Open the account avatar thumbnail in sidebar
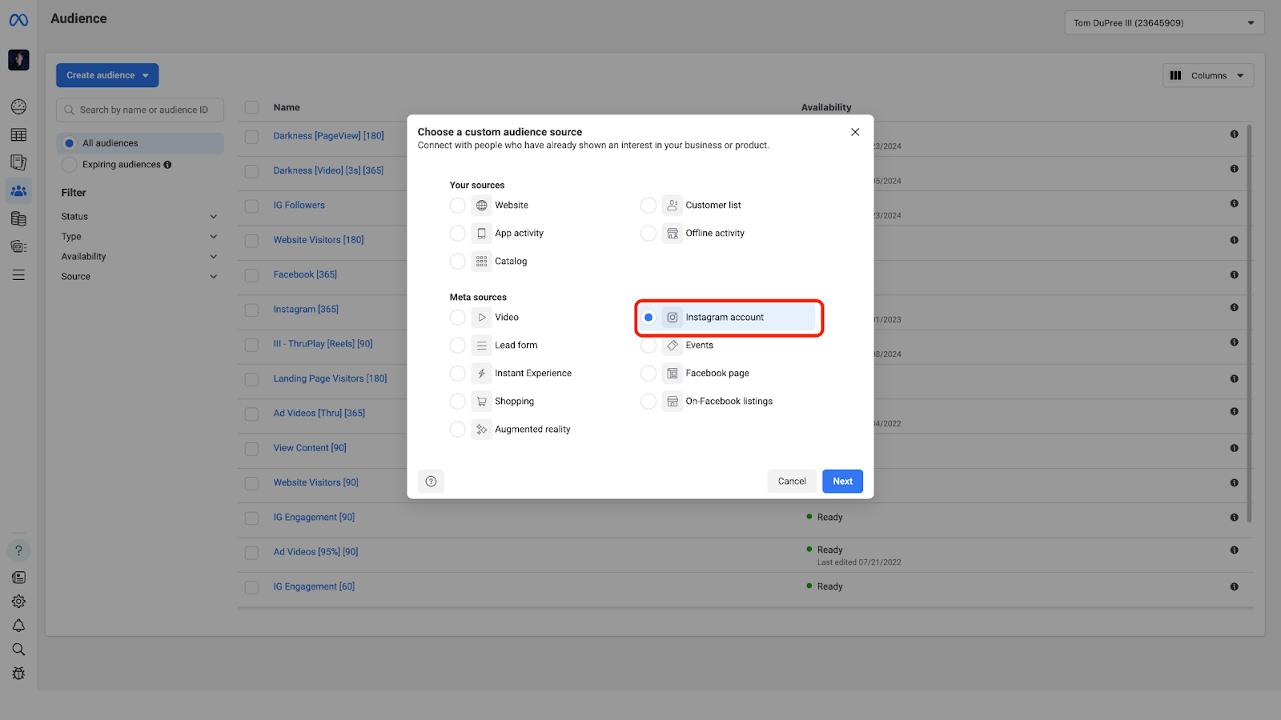This screenshot has height=720, width=1281. pyautogui.click(x=18, y=60)
